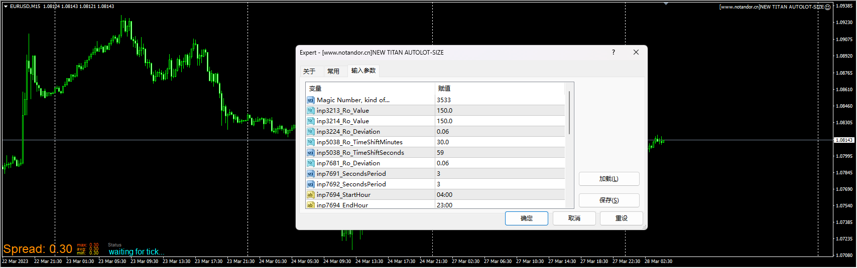Image resolution: width=857 pixels, height=268 pixels.
Task: Select the inp5038_Ro_TimeShiftMinutes variable name
Action: (359, 142)
